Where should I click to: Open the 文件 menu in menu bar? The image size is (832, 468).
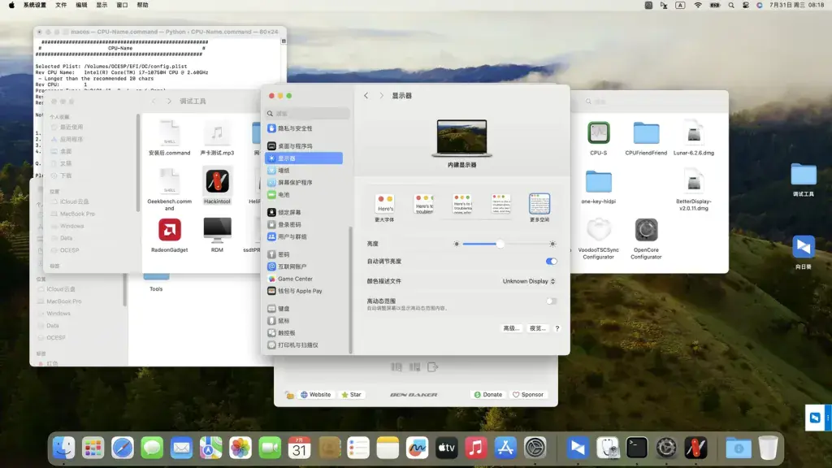61,6
